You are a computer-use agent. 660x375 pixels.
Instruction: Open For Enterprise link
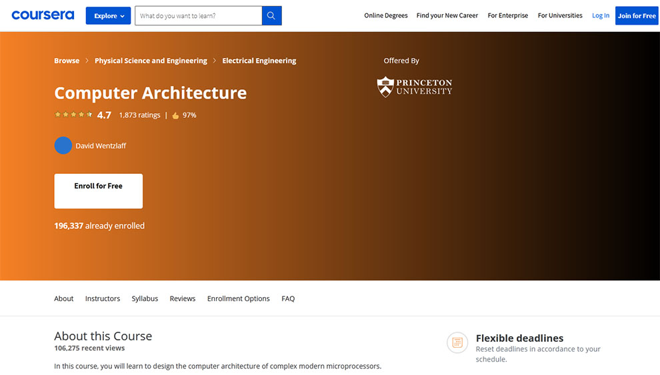pyautogui.click(x=507, y=15)
